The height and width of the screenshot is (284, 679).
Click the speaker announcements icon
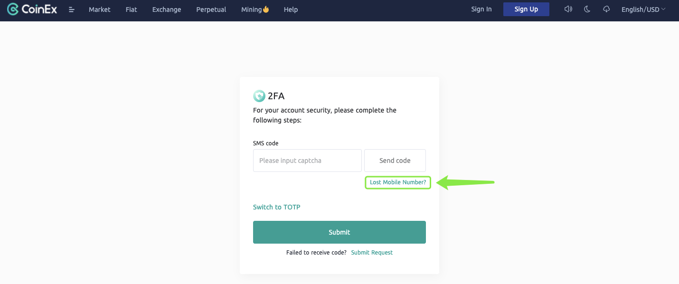point(568,9)
